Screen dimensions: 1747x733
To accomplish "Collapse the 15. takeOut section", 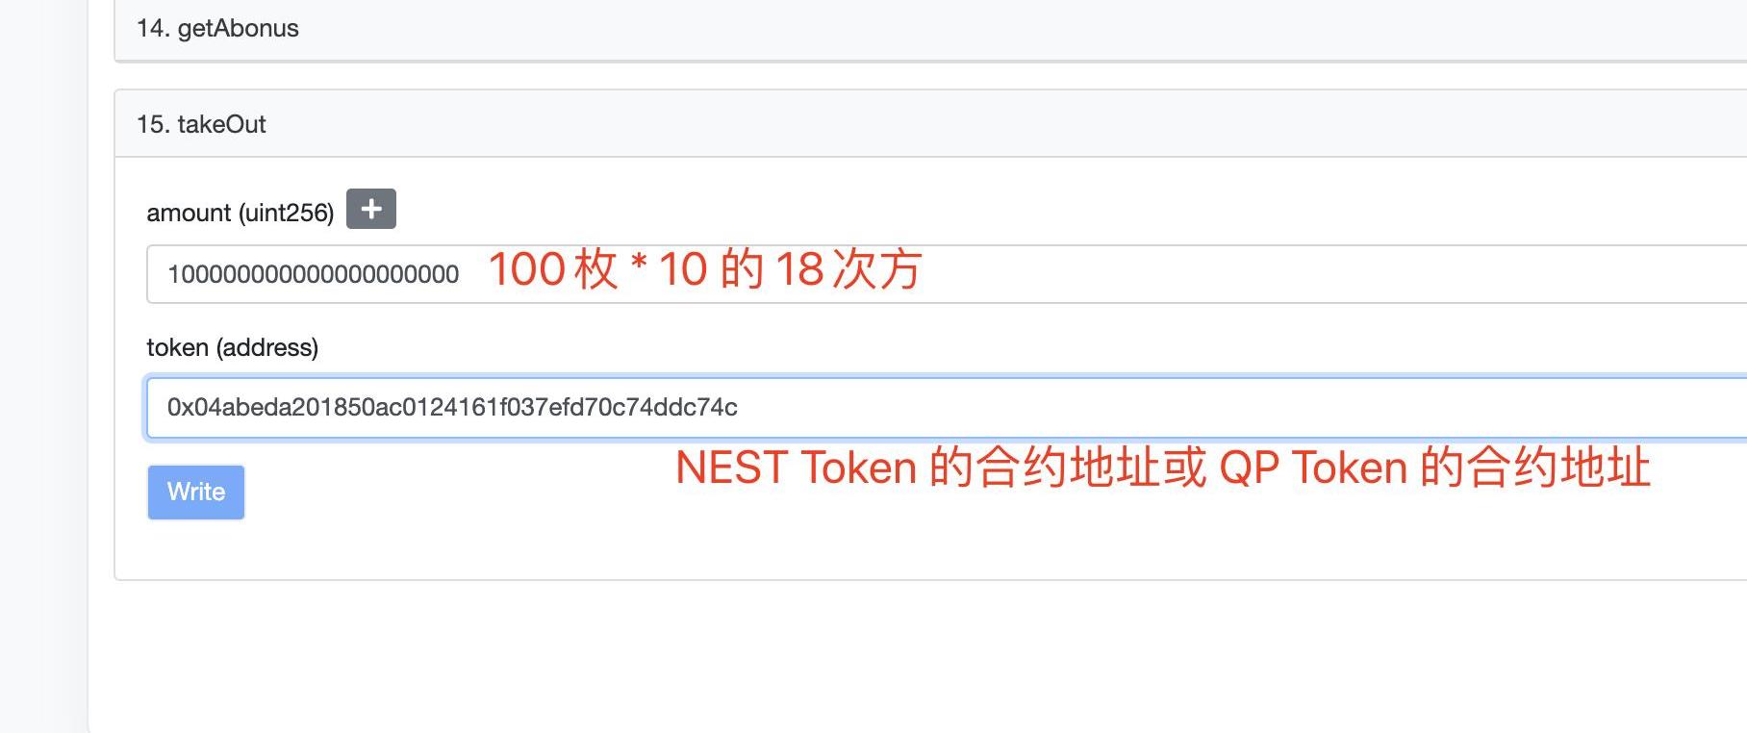I will tap(866, 124).
